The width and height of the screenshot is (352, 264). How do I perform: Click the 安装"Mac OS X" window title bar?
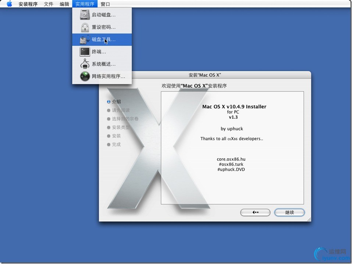point(205,75)
